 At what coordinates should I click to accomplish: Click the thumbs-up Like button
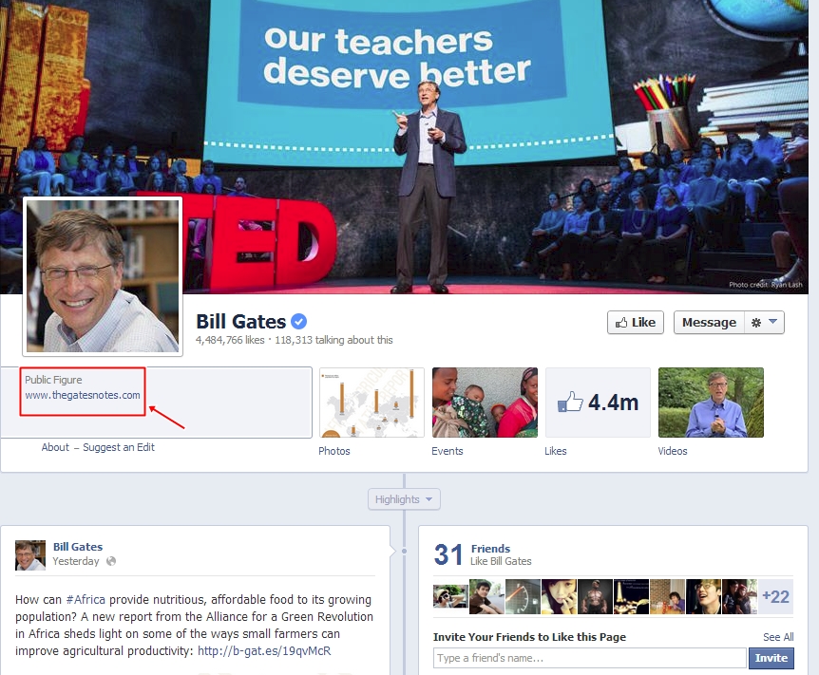click(635, 323)
